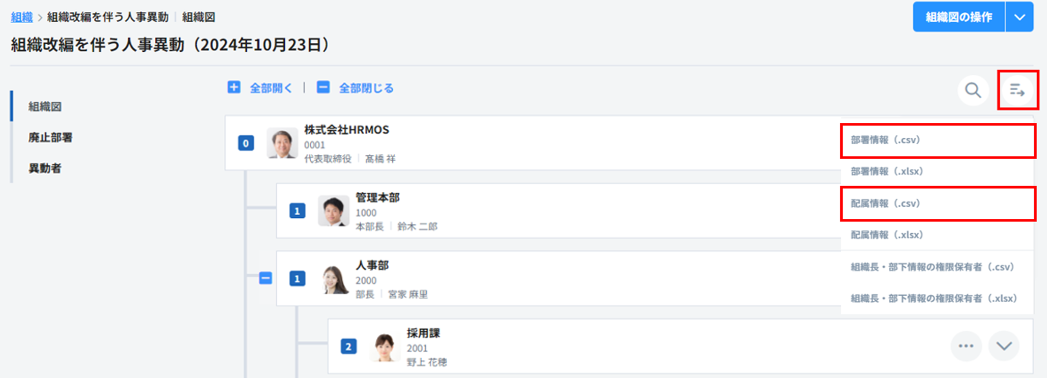Select 配属情報 (.csv) export option
Image resolution: width=1047 pixels, height=378 pixels.
pyautogui.click(x=885, y=204)
